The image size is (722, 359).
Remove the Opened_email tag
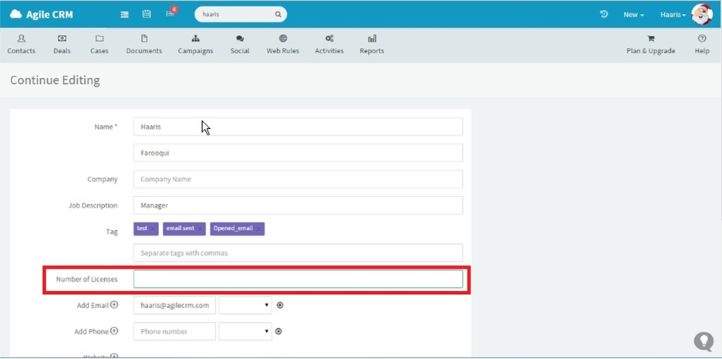258,229
